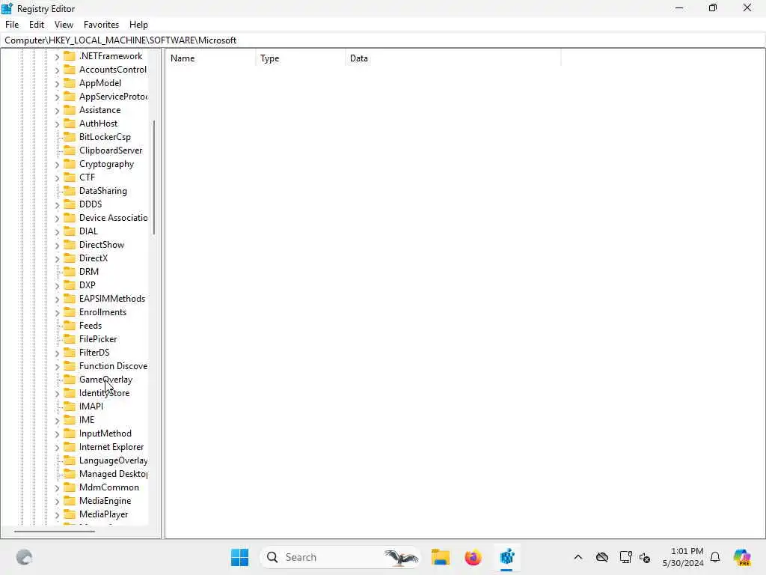Select the Function Discovery key

click(114, 365)
